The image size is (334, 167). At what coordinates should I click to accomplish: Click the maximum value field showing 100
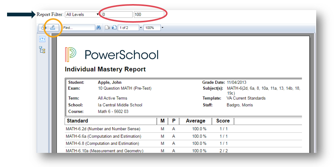click(x=149, y=15)
